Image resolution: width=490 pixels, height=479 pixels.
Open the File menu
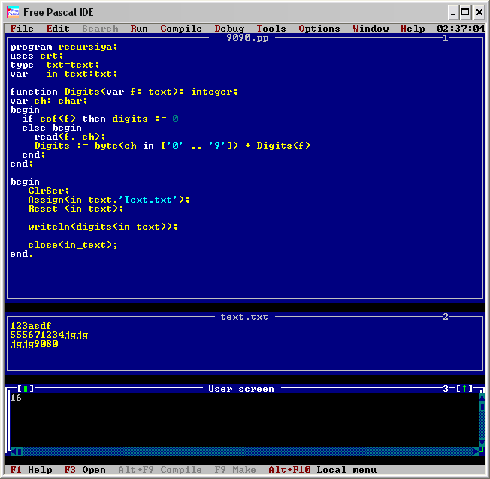pyautogui.click(x=22, y=29)
